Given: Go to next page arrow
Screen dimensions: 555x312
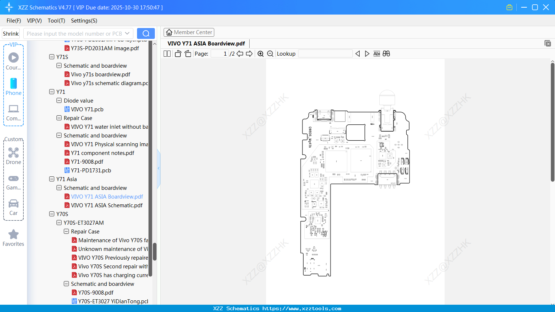Looking at the screenshot, I should point(249,53).
